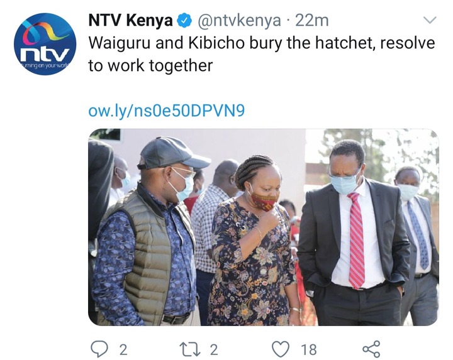The image size is (453, 360).
Task: Click the @ntvkenya handle
Action: tap(239, 21)
